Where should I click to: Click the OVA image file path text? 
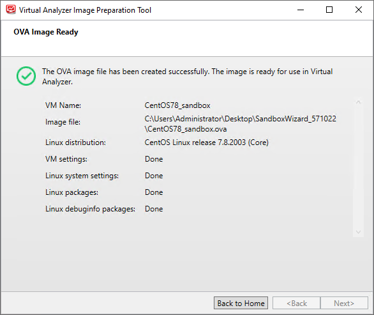[241, 124]
